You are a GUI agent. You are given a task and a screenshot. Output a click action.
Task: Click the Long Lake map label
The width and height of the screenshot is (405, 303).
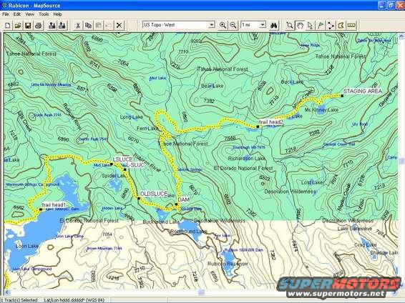pos(131,117)
